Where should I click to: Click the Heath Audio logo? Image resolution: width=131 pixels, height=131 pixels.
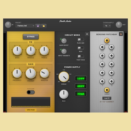pos(65,21)
